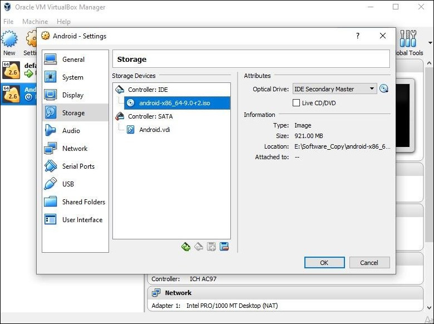Click the USB plug icon in sidebar
This screenshot has height=324, width=434.
coord(51,184)
